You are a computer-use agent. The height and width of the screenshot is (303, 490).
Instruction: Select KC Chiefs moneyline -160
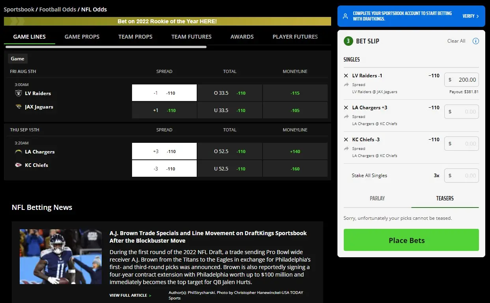295,169
